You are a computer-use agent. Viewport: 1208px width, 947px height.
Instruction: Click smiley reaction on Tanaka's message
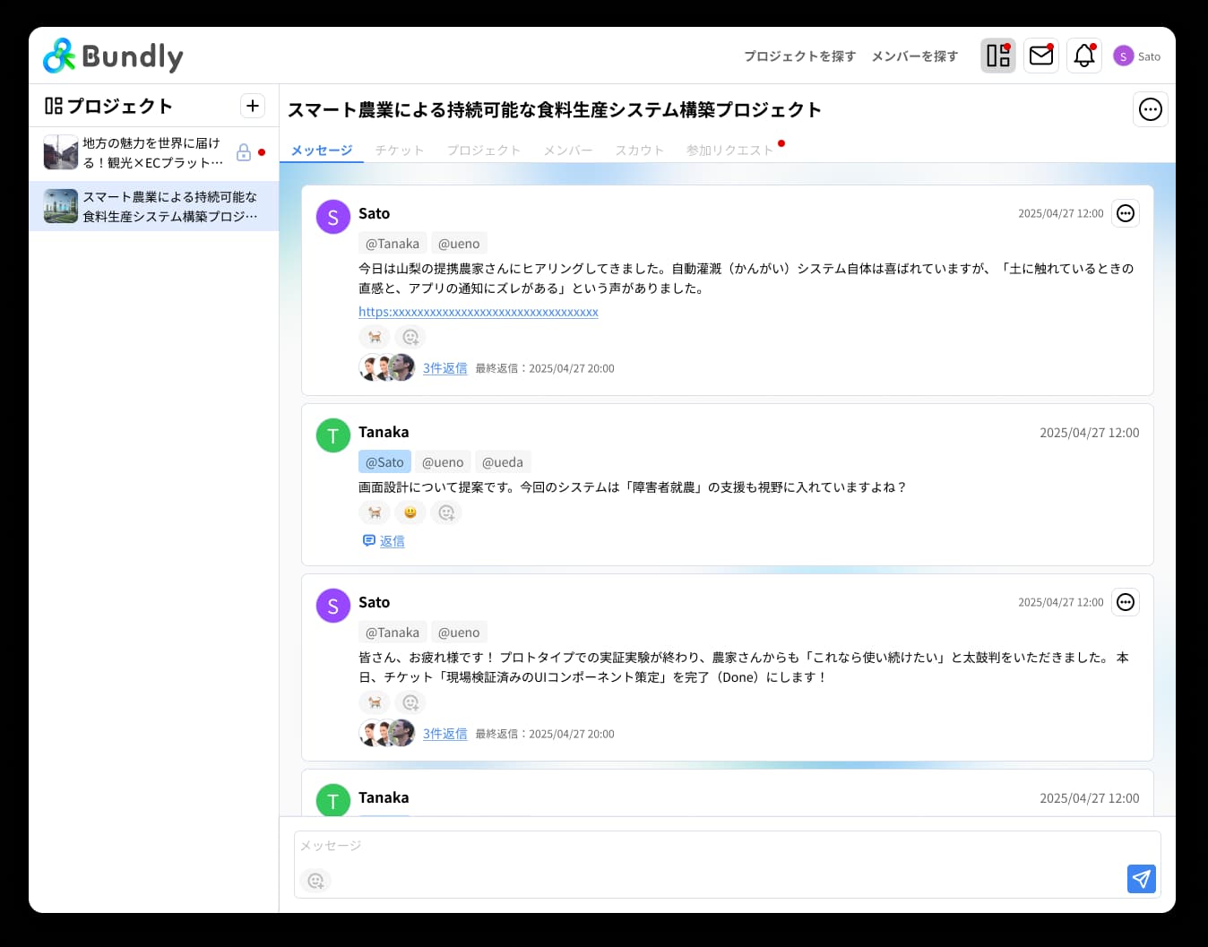[x=410, y=512]
